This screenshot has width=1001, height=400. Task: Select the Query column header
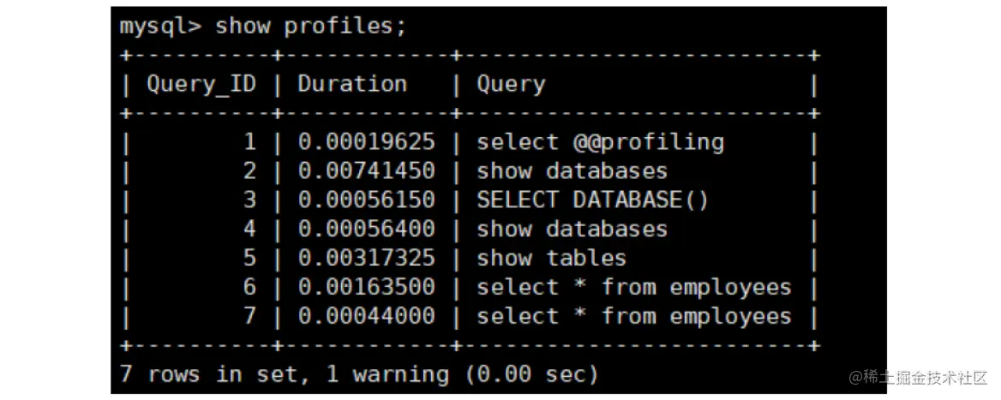(511, 86)
